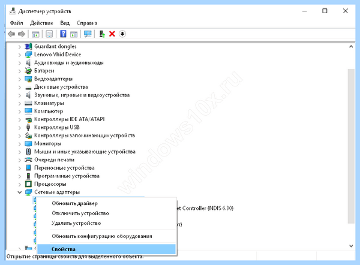Image resolution: width=360 pixels, height=265 pixels.
Task: Select the Мониторы tree item
Action: coord(47,144)
